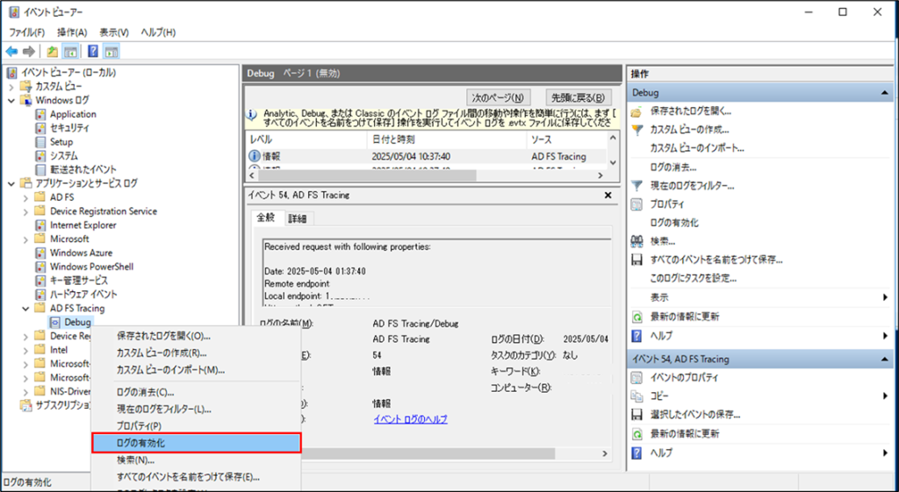Click the 次のページ(N) button
The height and width of the screenshot is (492, 899).
coord(499,97)
